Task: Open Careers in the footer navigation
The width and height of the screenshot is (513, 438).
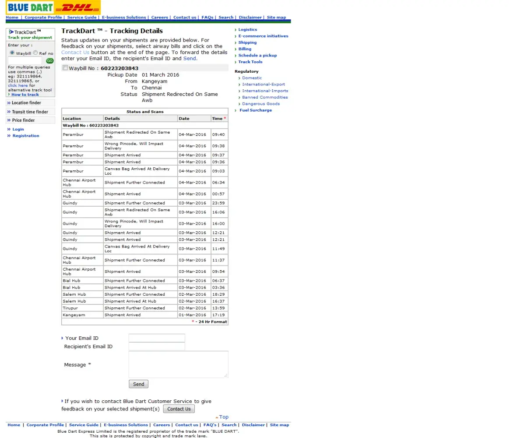Action: tap(162, 425)
